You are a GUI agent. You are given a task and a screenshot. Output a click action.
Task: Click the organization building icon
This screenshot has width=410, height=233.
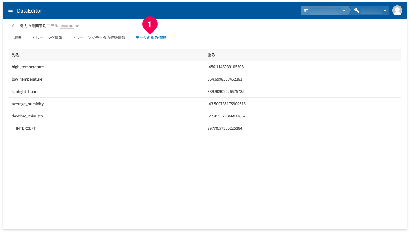coord(306,11)
